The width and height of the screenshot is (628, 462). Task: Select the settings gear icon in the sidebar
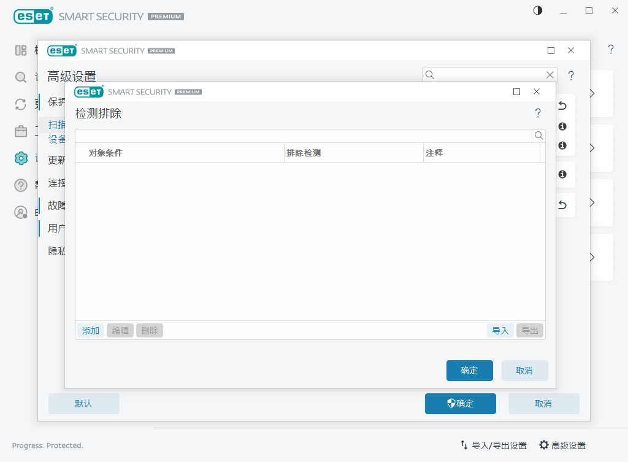(x=21, y=158)
